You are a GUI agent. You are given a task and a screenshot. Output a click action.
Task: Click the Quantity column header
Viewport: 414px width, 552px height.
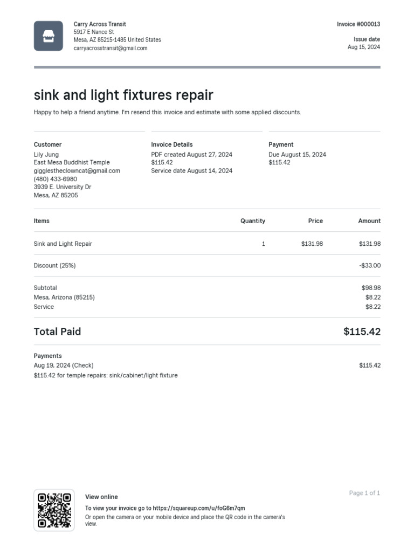pyautogui.click(x=253, y=221)
